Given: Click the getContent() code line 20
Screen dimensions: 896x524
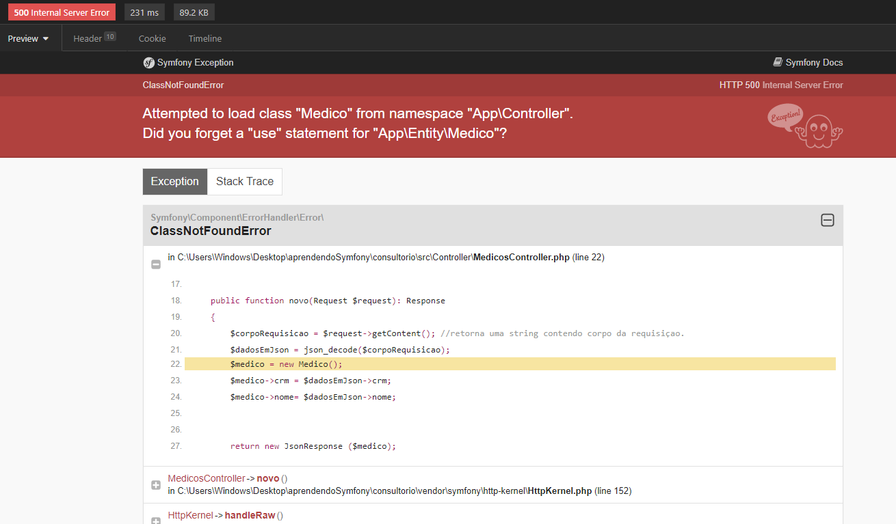Looking at the screenshot, I should tap(457, 333).
